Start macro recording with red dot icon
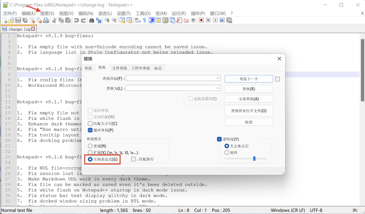The height and width of the screenshot is (214, 365). tap(201, 21)
